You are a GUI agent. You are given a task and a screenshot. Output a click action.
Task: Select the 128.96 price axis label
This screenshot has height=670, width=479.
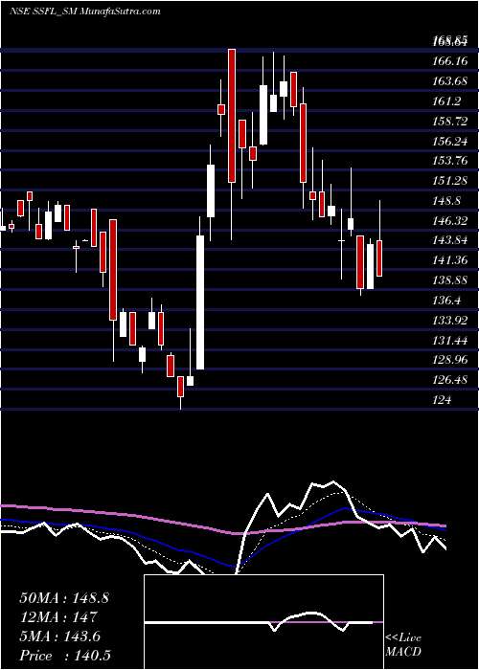tap(449, 359)
